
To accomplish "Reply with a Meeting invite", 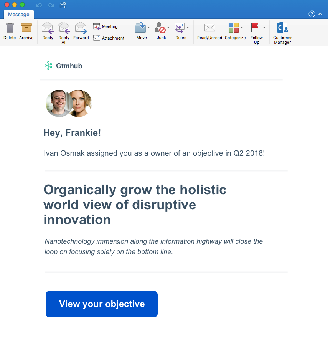I will [x=105, y=26].
